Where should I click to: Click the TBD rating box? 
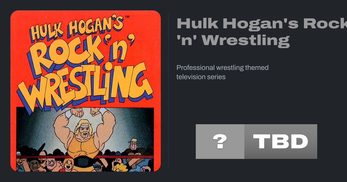(280, 142)
